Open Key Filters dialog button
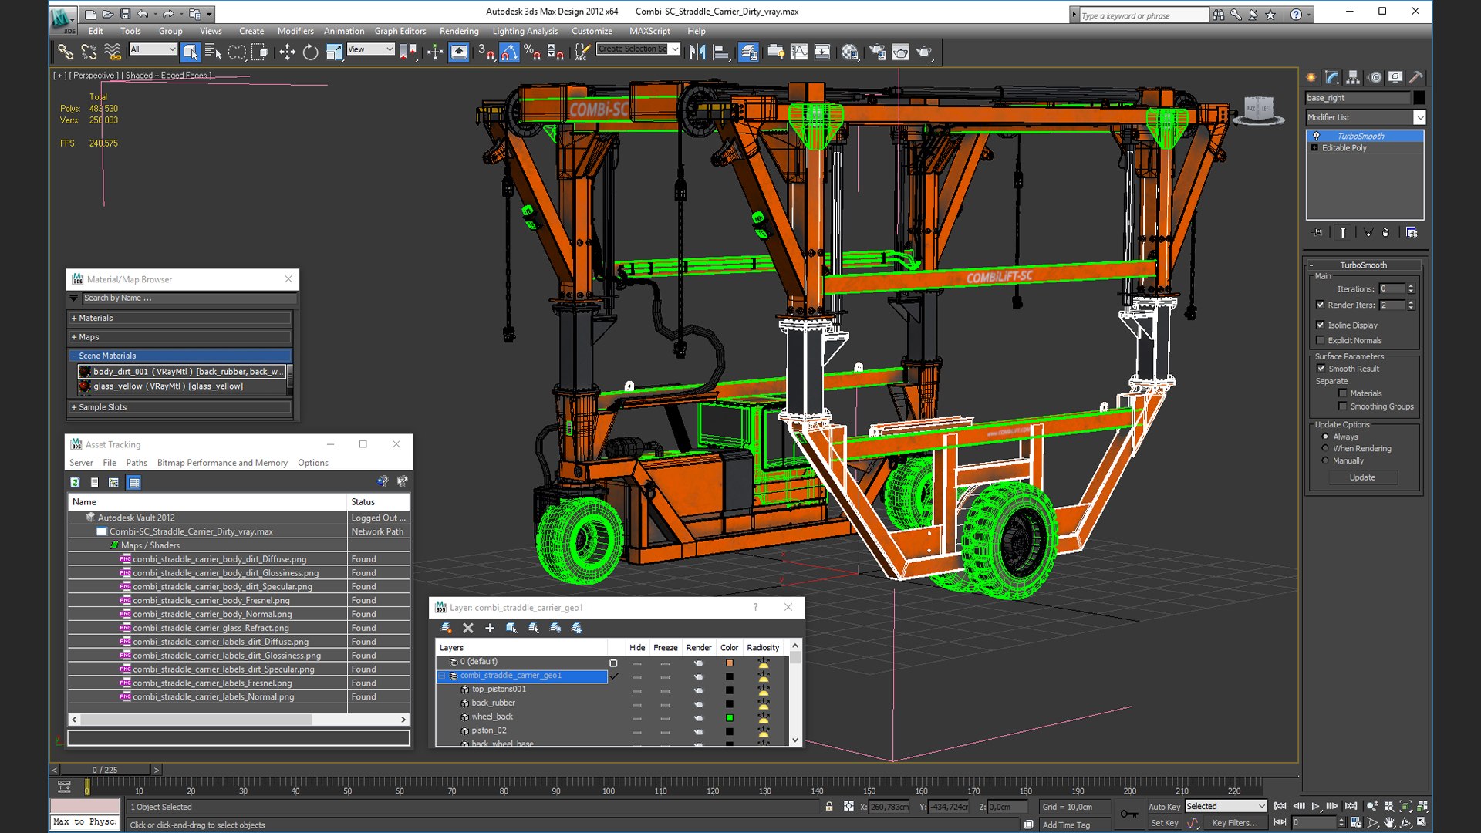1481x833 pixels. click(1234, 823)
